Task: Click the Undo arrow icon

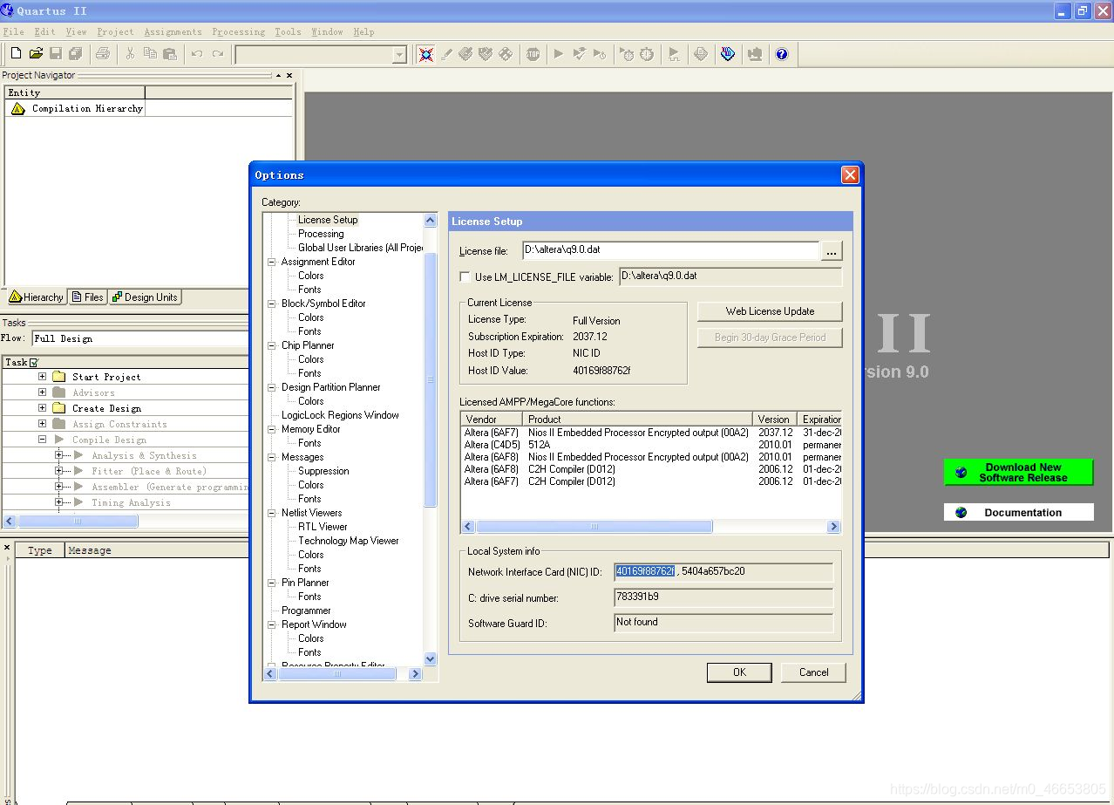Action: click(x=197, y=54)
